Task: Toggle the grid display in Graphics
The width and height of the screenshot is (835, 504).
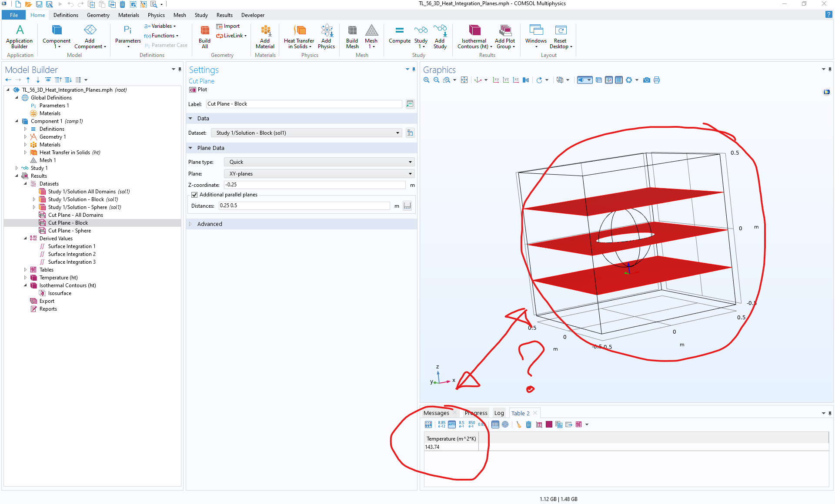Action: tap(619, 80)
